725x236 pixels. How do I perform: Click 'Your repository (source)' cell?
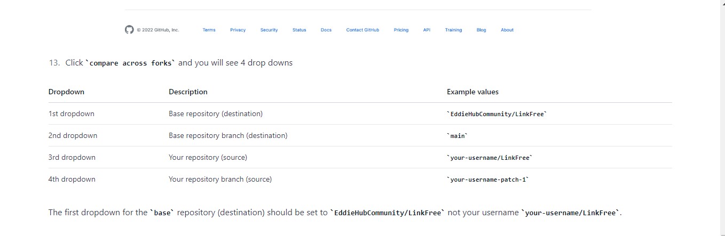[x=208, y=157]
